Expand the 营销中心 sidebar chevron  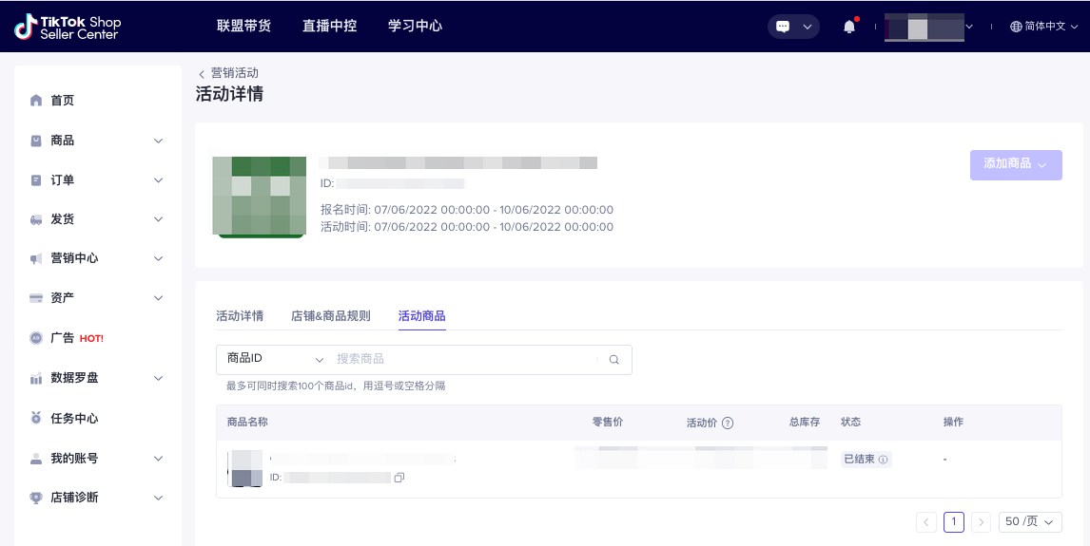point(159,259)
